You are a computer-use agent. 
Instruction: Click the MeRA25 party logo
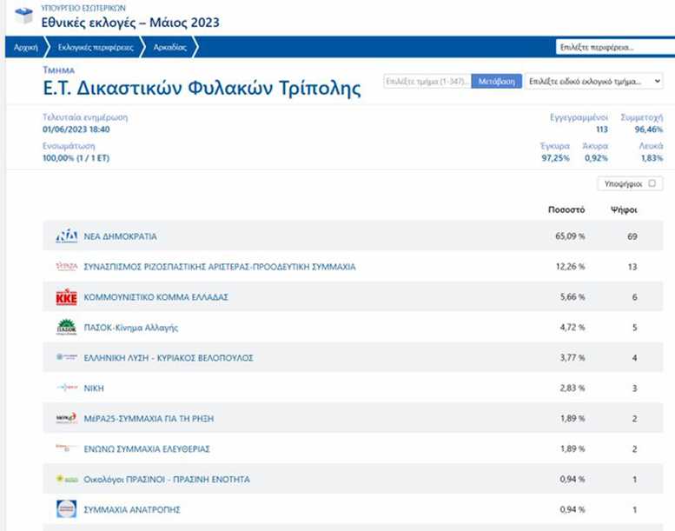tap(67, 418)
